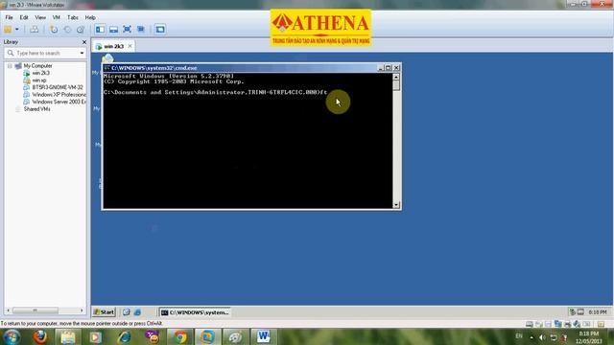Click the send Ctrl+Alt+Del toolbar icon
The height and width of the screenshot is (345, 614).
tap(35, 30)
